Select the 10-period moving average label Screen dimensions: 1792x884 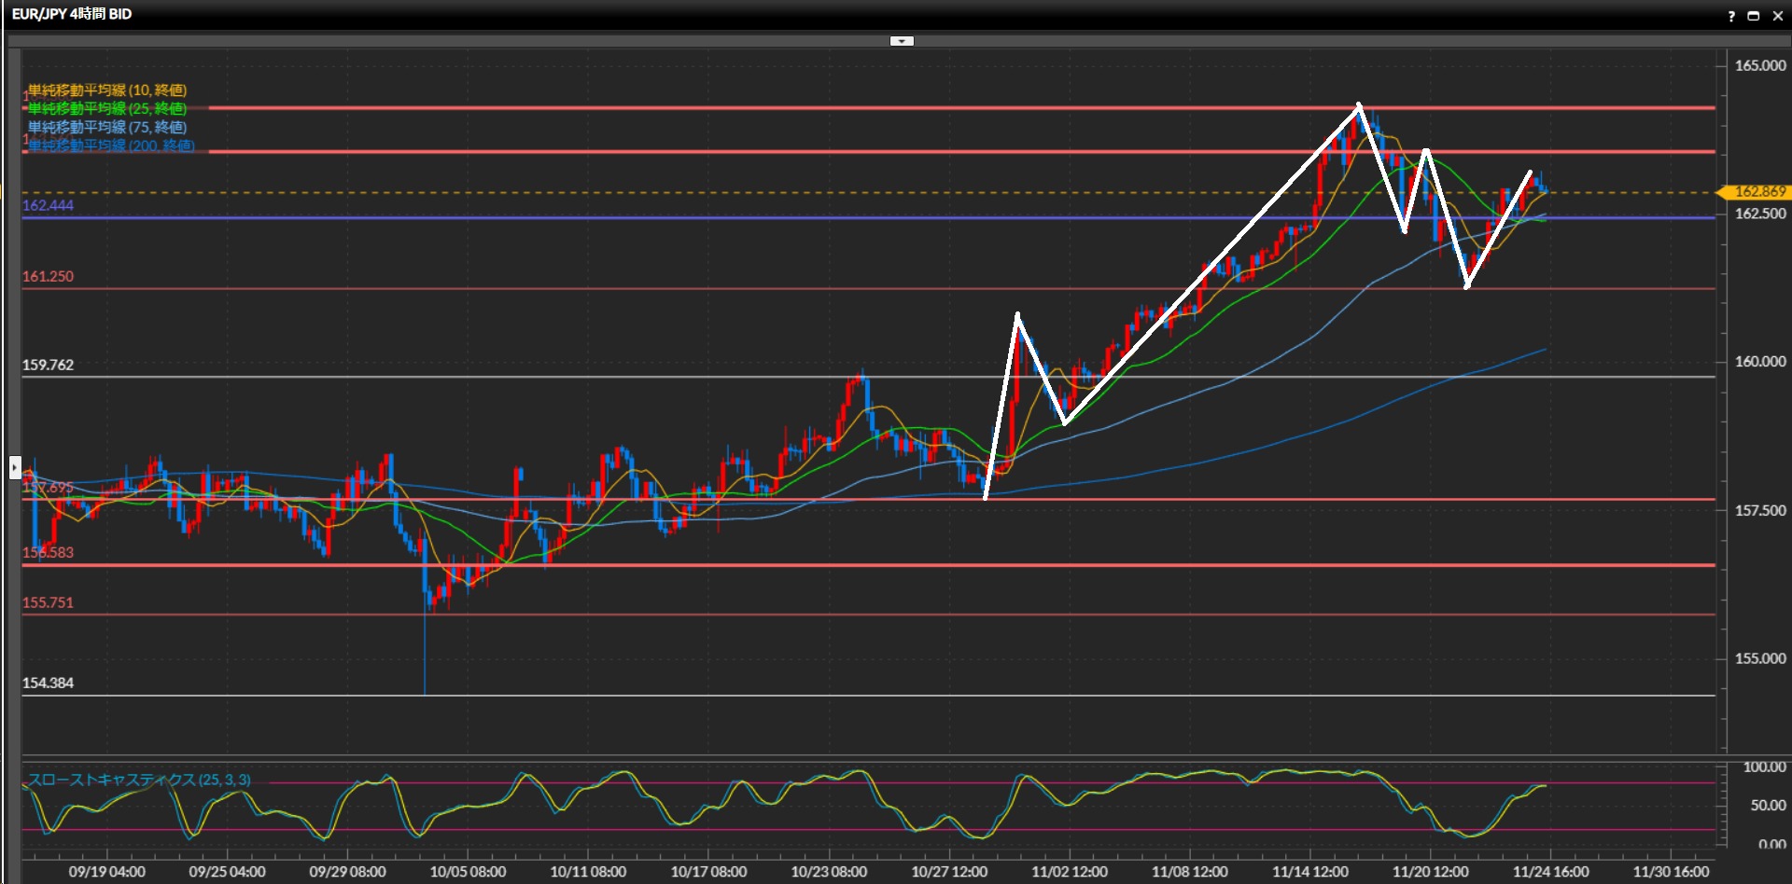tap(107, 90)
